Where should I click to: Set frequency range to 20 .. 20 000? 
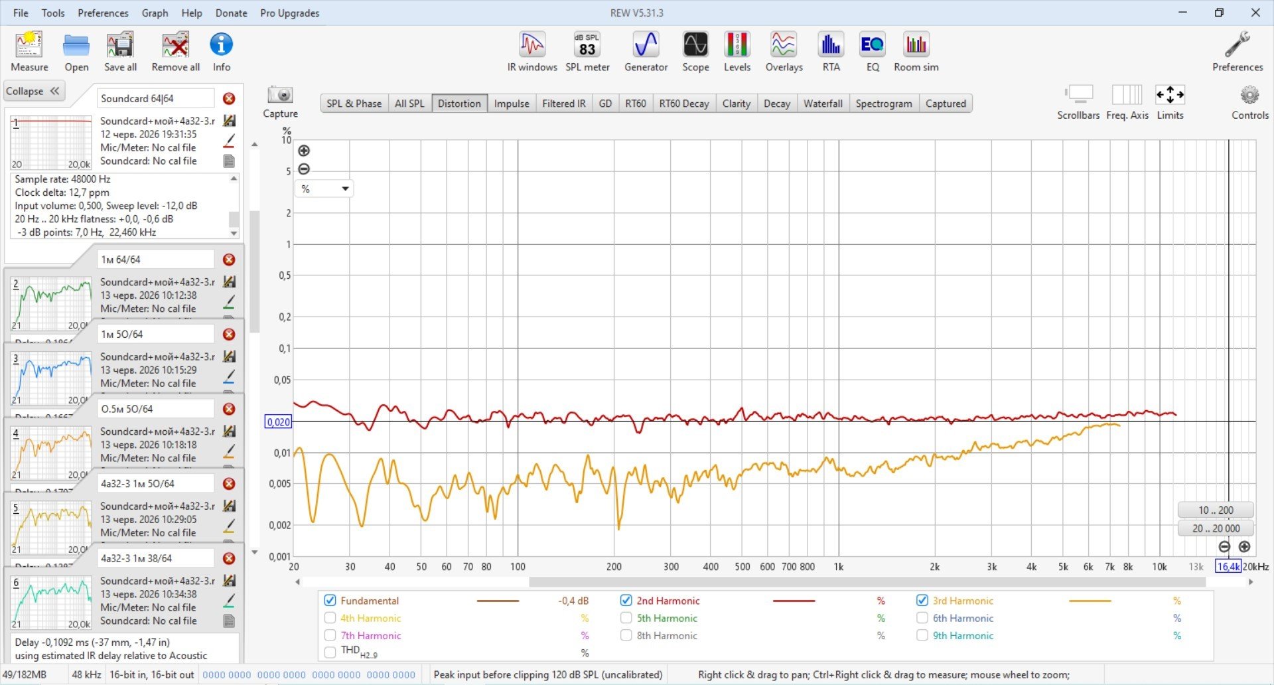coord(1216,528)
